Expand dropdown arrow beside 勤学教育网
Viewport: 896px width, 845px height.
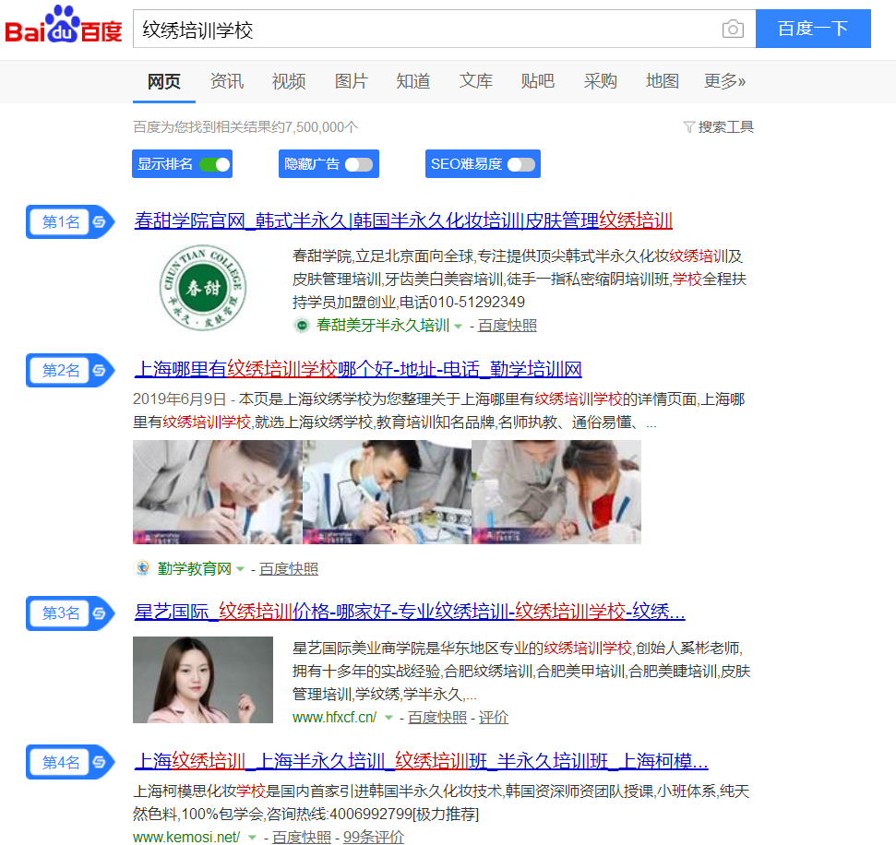241,569
